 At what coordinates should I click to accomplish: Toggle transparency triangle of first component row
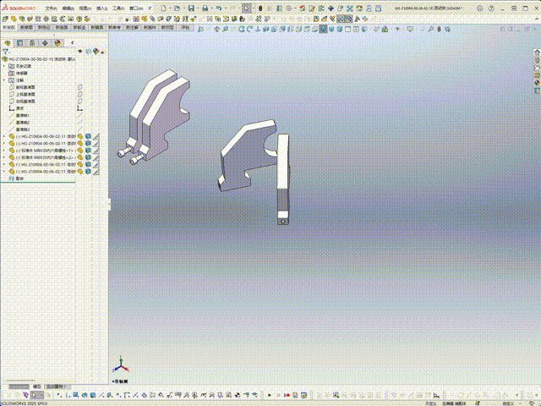(x=96, y=136)
